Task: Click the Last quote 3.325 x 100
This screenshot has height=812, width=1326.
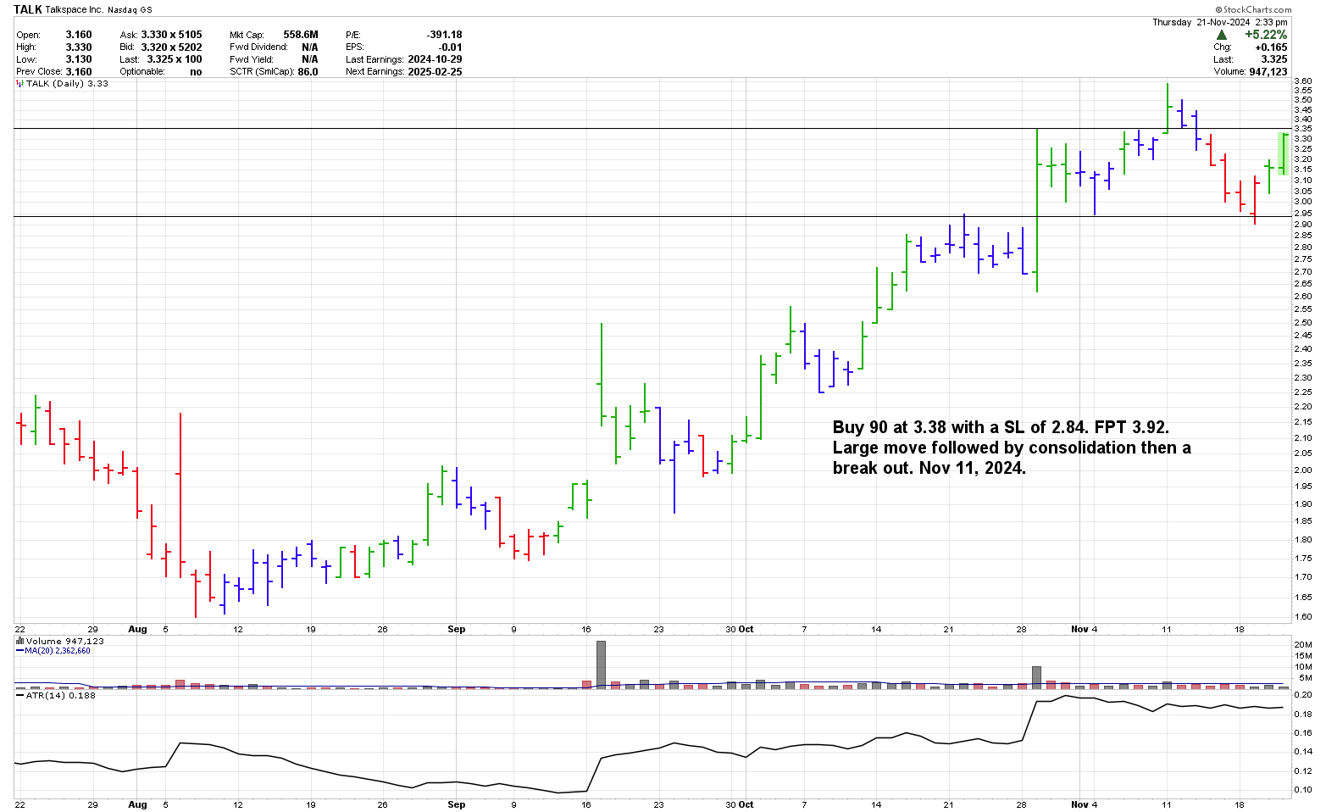Action: (175, 59)
